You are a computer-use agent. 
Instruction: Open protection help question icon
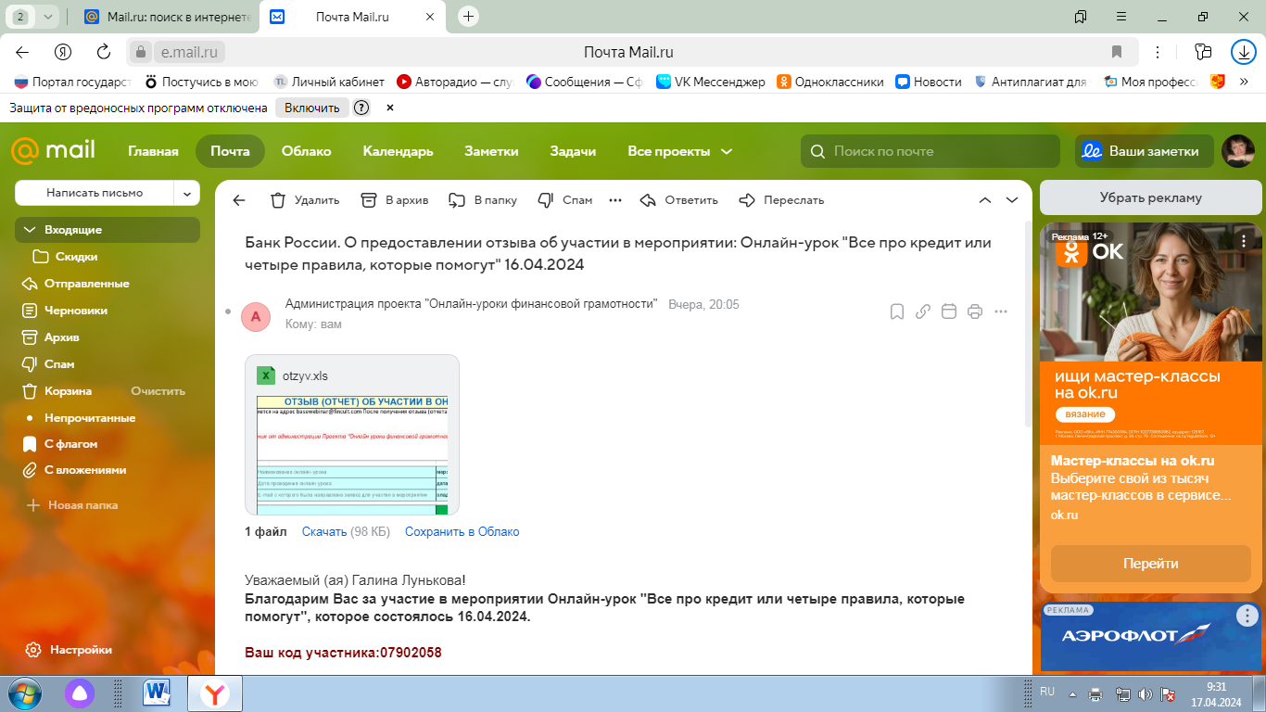point(361,108)
